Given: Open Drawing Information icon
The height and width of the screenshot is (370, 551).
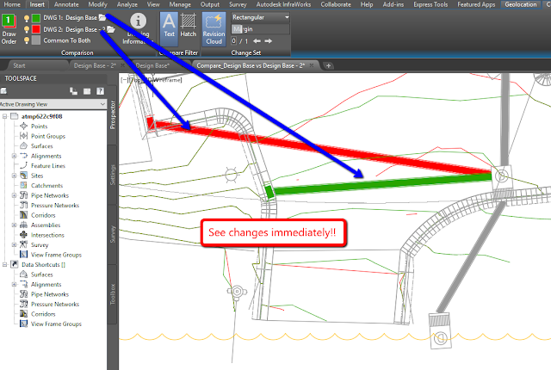Looking at the screenshot, I should pyautogui.click(x=138, y=21).
